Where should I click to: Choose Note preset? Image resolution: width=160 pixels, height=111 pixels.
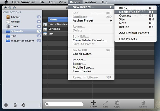pyautogui.click(x=136, y=23)
